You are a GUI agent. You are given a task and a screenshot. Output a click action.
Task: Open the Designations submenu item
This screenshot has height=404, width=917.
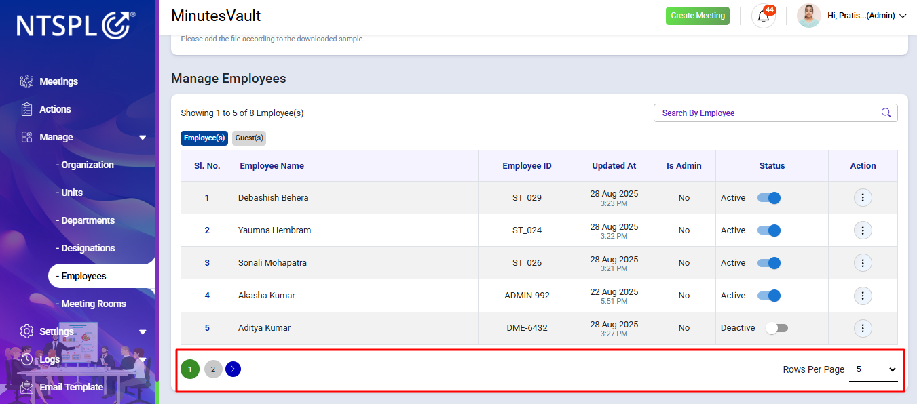[x=86, y=248]
